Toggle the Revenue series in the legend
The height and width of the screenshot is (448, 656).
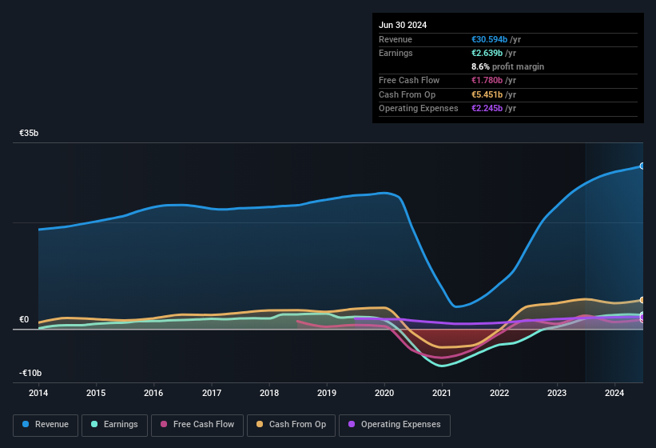coord(46,425)
